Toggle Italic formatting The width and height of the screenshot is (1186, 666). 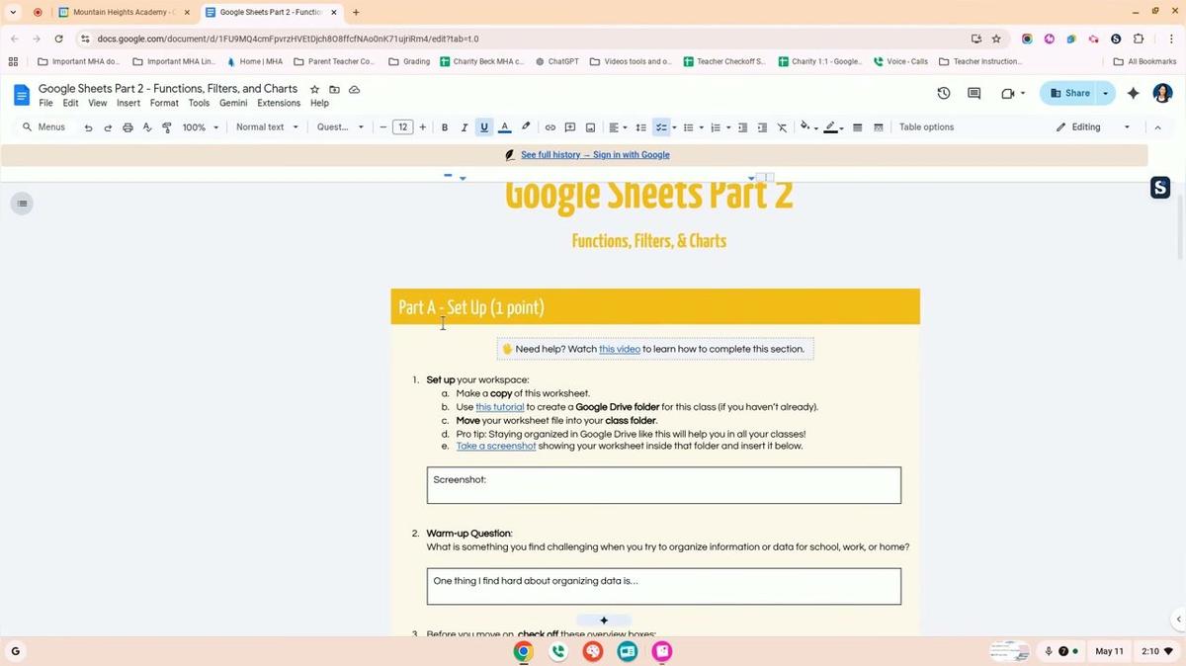pos(465,127)
